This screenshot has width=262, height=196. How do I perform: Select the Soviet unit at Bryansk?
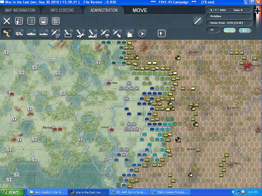tap(198, 150)
